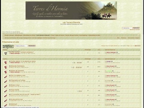Open the 'Recherche avancée' link
Viewport: 144px width, 108px height.
click(135, 30)
